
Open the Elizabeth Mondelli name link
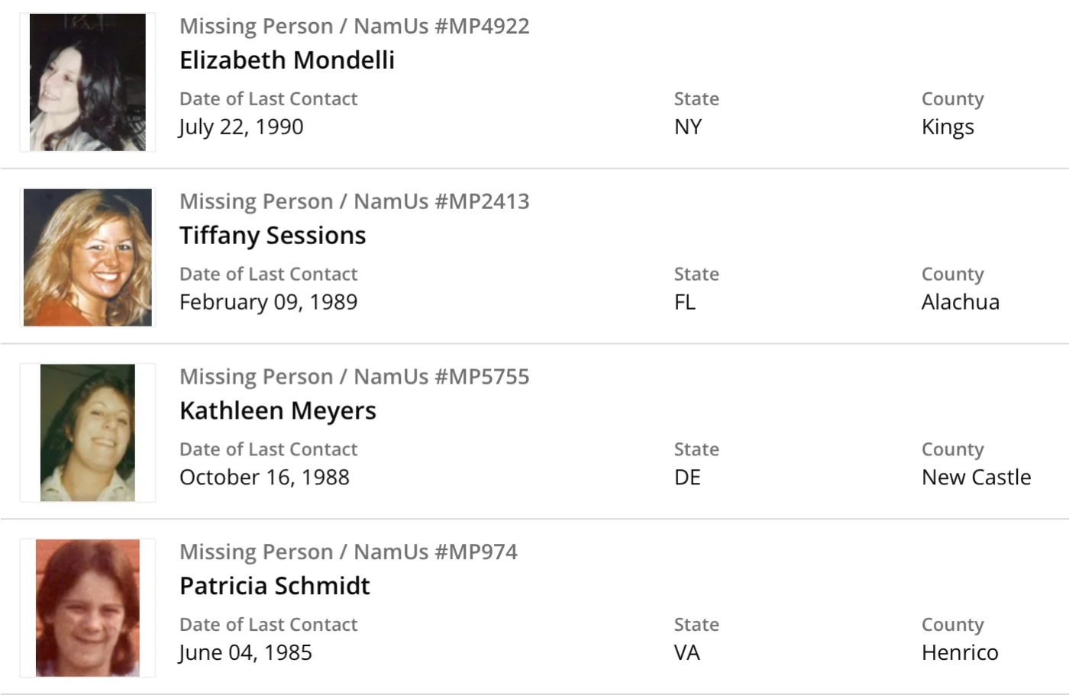pos(287,60)
